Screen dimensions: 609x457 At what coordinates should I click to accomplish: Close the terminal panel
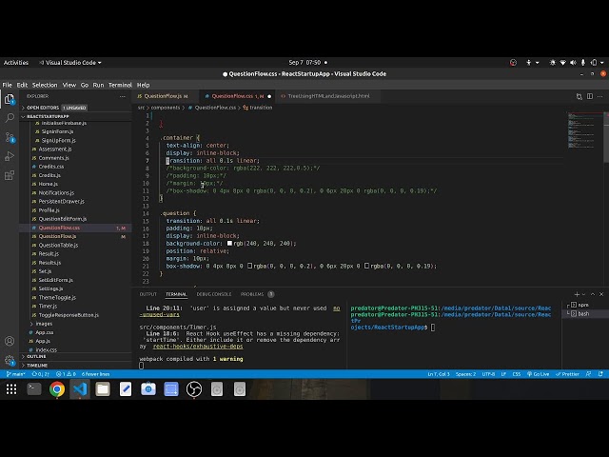click(601, 294)
